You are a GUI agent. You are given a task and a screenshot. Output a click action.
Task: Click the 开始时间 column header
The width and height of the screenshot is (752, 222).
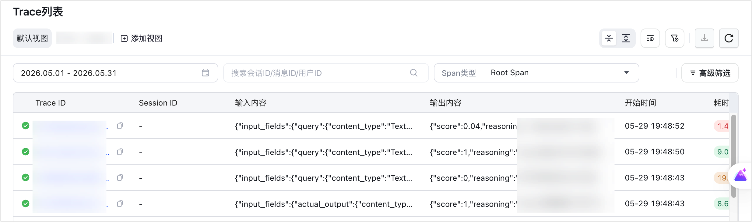640,103
